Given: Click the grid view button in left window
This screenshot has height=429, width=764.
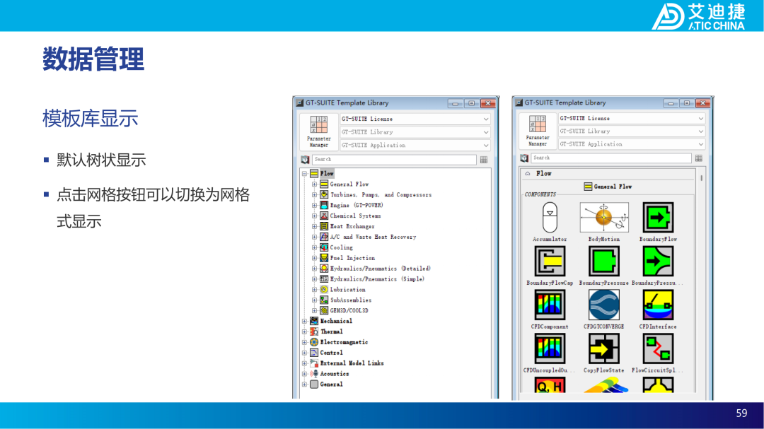Looking at the screenshot, I should 484,160.
